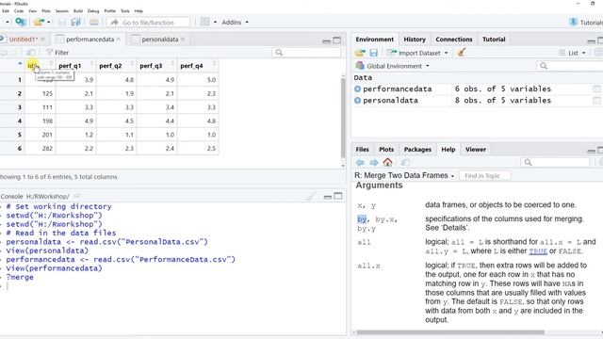Minimize the Environment pane

tap(591, 40)
